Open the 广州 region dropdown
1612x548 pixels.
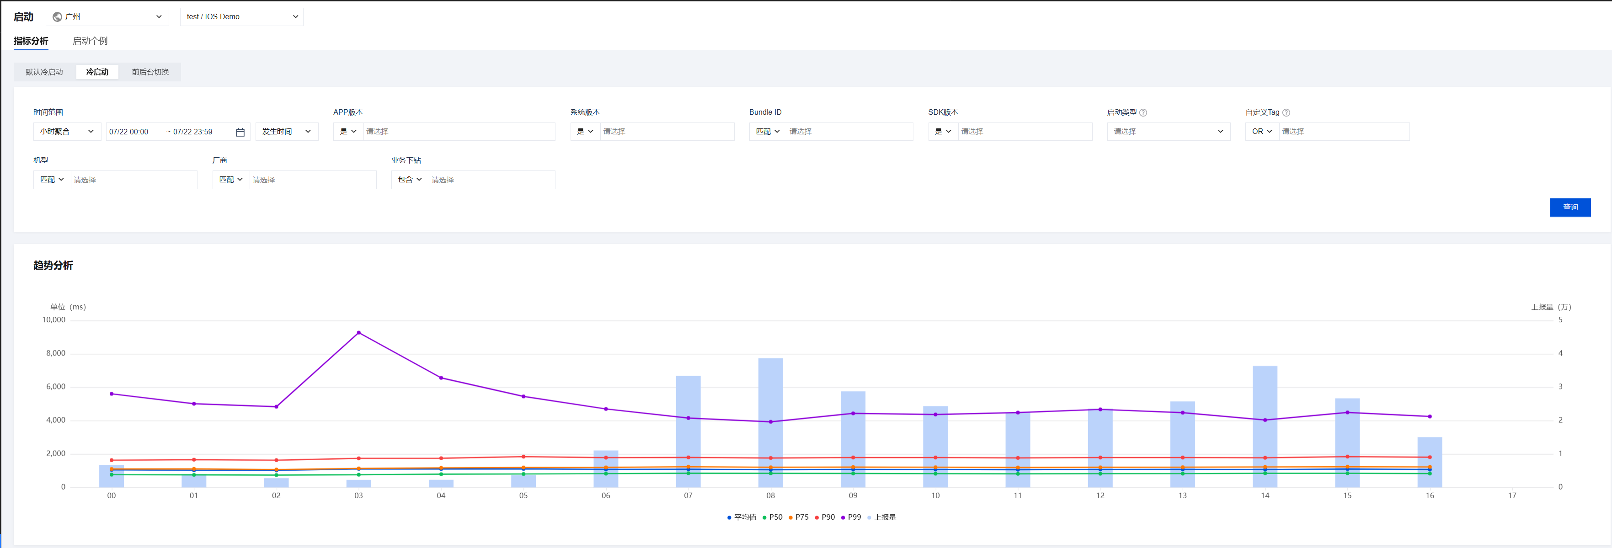click(x=107, y=17)
